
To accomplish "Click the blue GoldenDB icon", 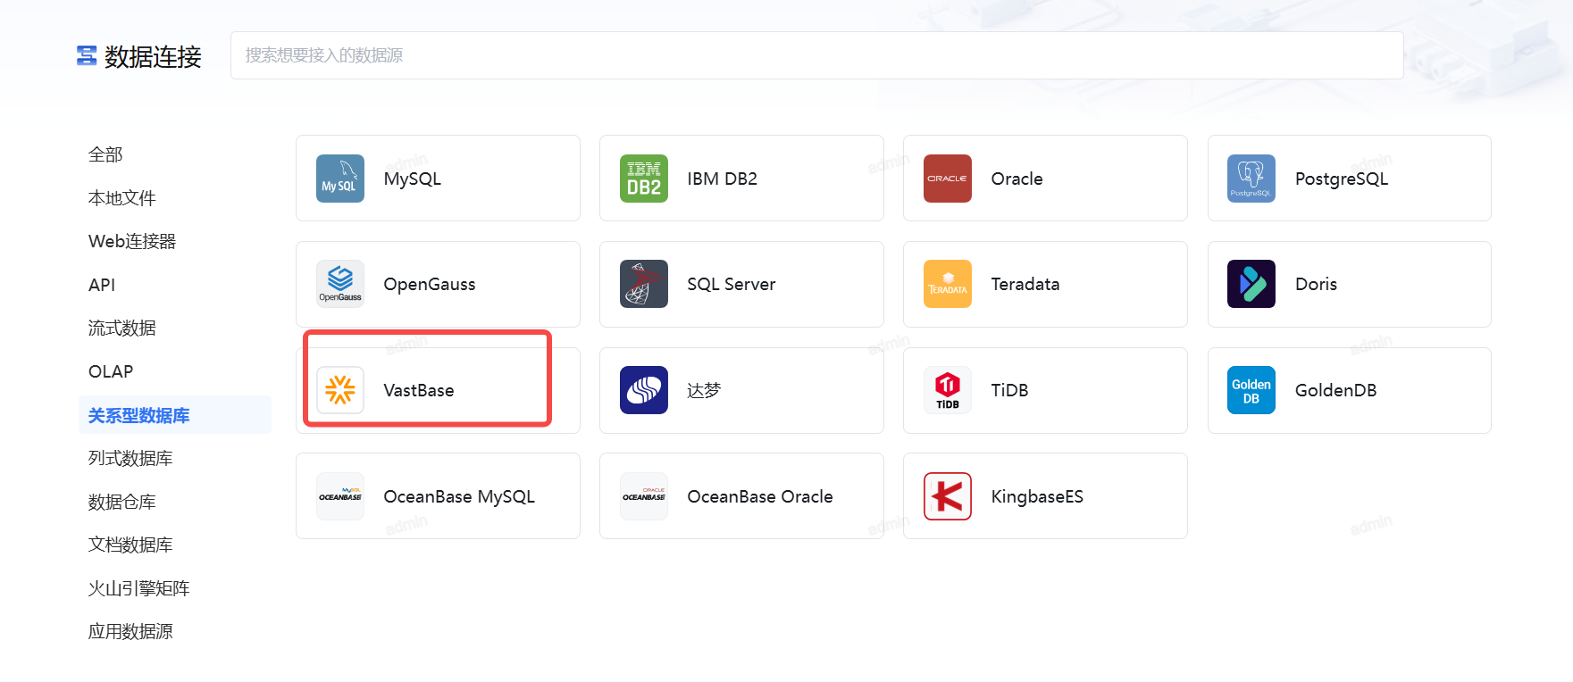I will tap(1251, 390).
